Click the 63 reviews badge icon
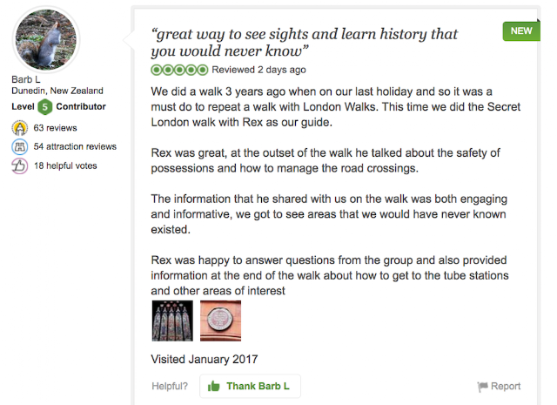Screen dimensions: 557x405 pyautogui.click(x=19, y=128)
